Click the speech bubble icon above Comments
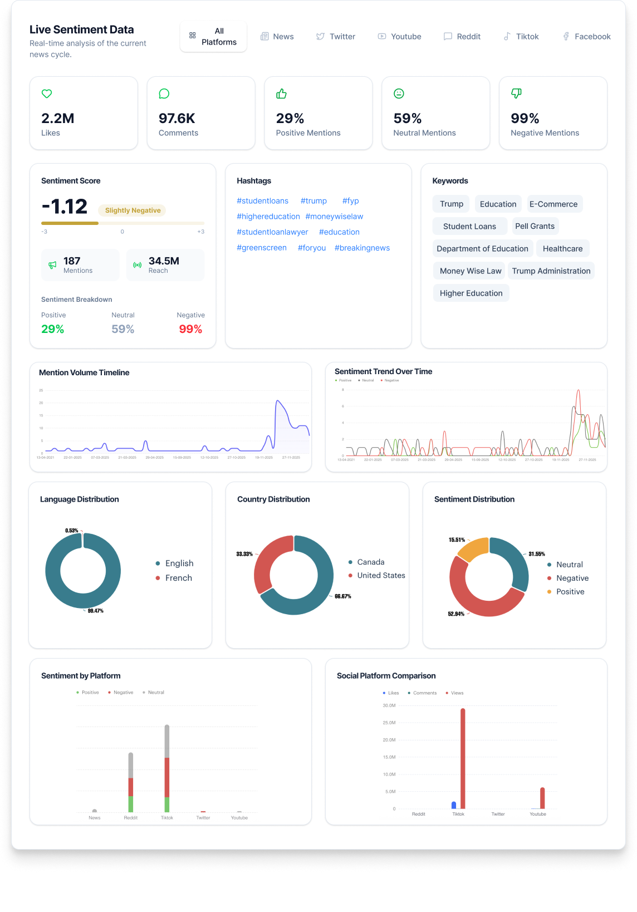The image size is (637, 912). pyautogui.click(x=164, y=94)
